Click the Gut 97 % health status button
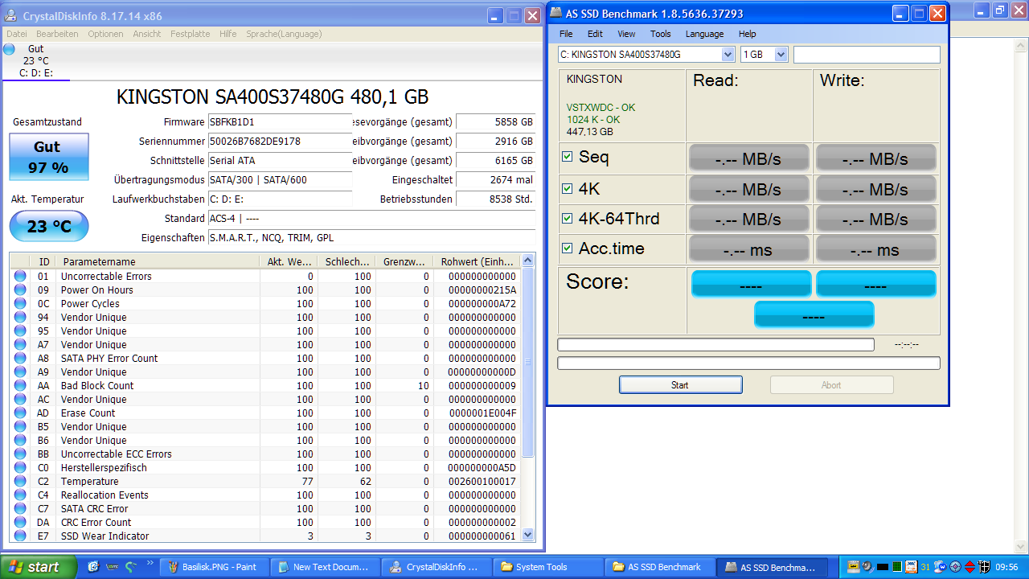1029x579 pixels. (x=48, y=157)
